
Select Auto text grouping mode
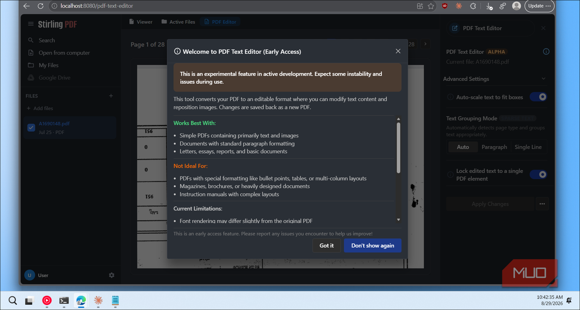463,147
